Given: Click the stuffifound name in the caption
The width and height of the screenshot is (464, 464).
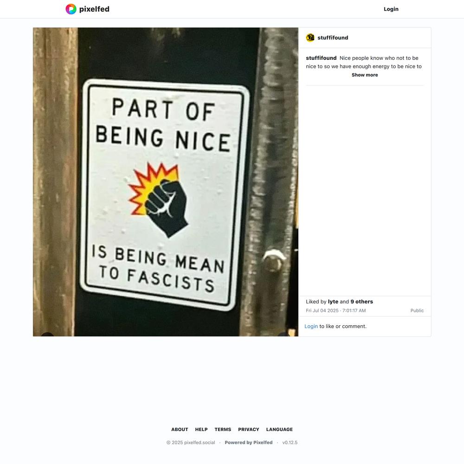Looking at the screenshot, I should 321,58.
